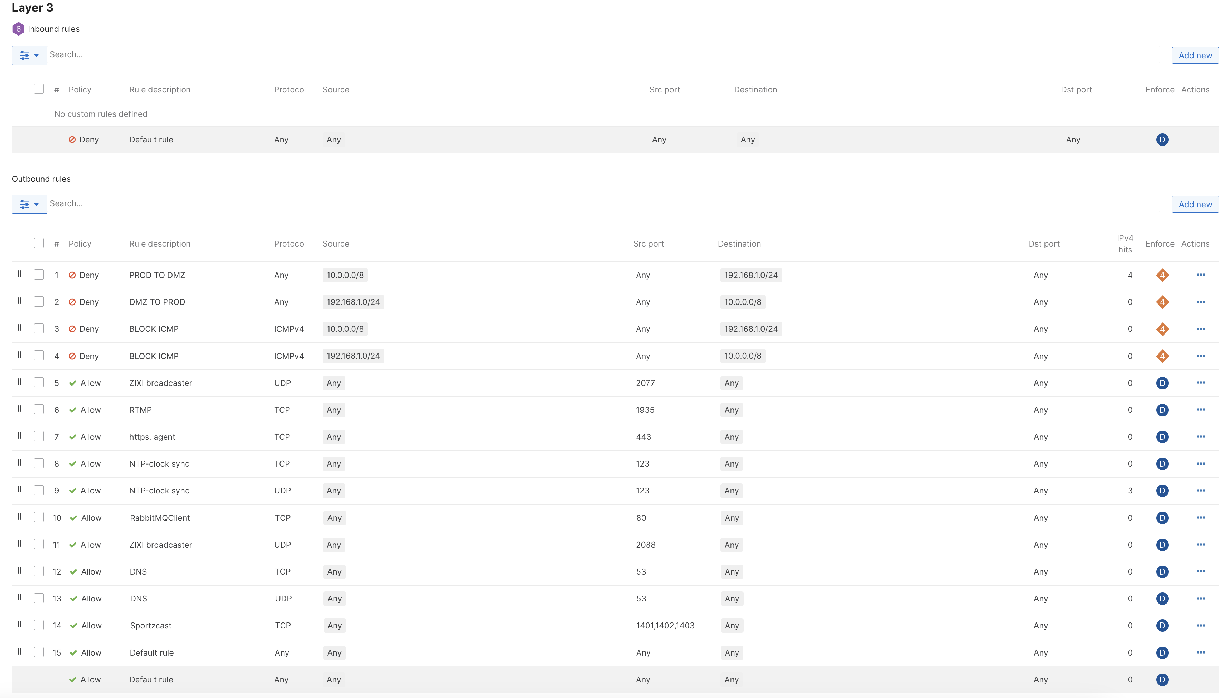1227x698 pixels.
Task: Click the blue D enforcement badge on RTMP rule
Action: (1163, 410)
